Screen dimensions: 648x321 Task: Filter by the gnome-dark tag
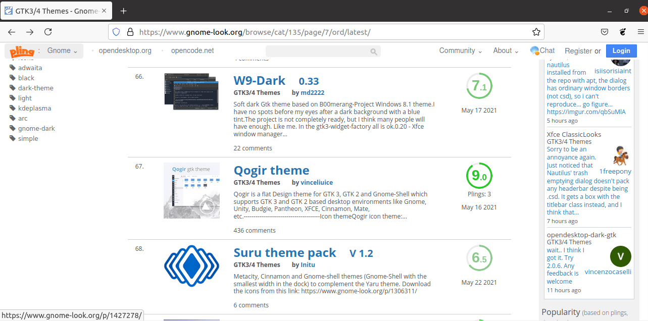[x=37, y=128]
